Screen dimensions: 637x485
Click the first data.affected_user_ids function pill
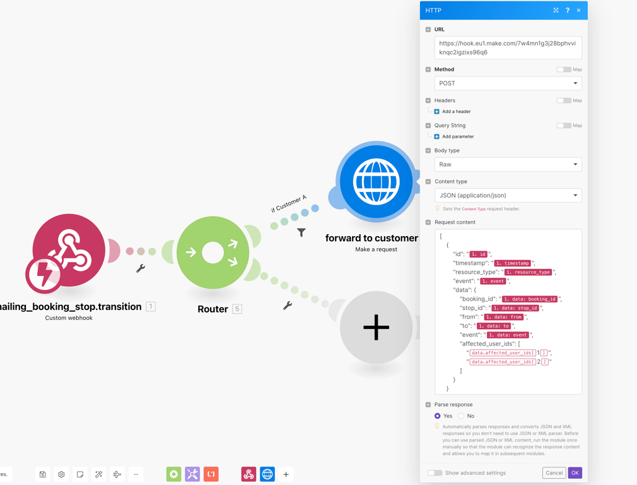pos(503,353)
